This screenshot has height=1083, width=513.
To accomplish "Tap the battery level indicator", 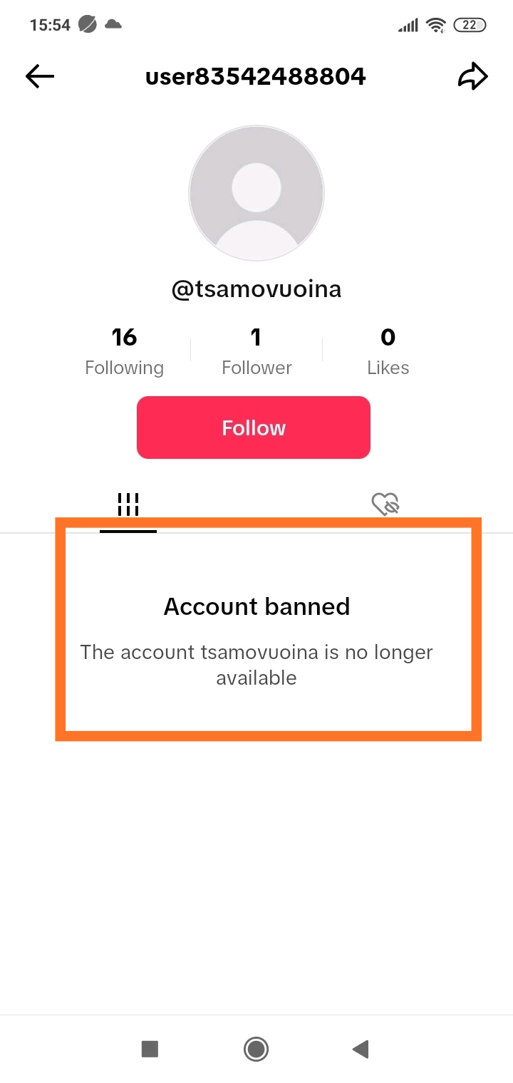I will pos(470,25).
